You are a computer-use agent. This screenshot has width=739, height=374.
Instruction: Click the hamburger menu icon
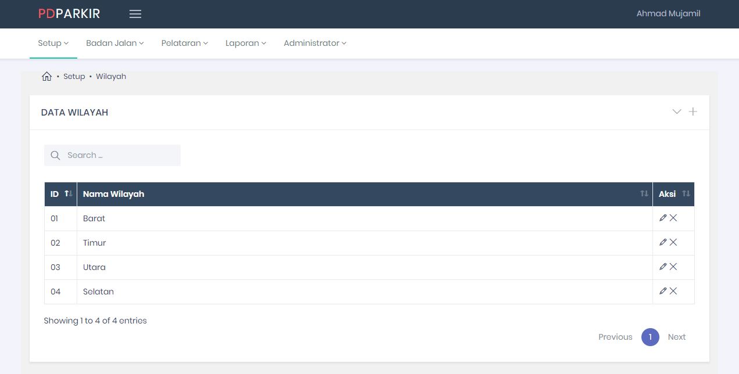135,14
